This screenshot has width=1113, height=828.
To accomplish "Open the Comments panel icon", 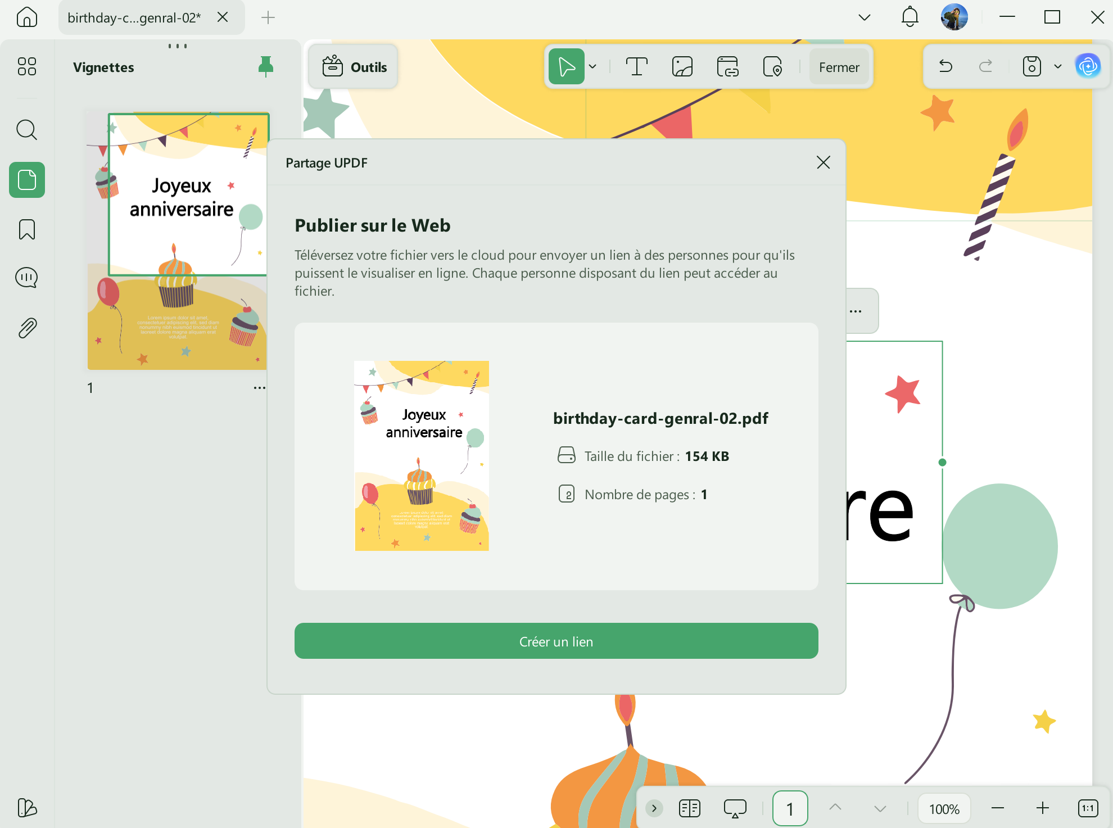I will [x=27, y=278].
